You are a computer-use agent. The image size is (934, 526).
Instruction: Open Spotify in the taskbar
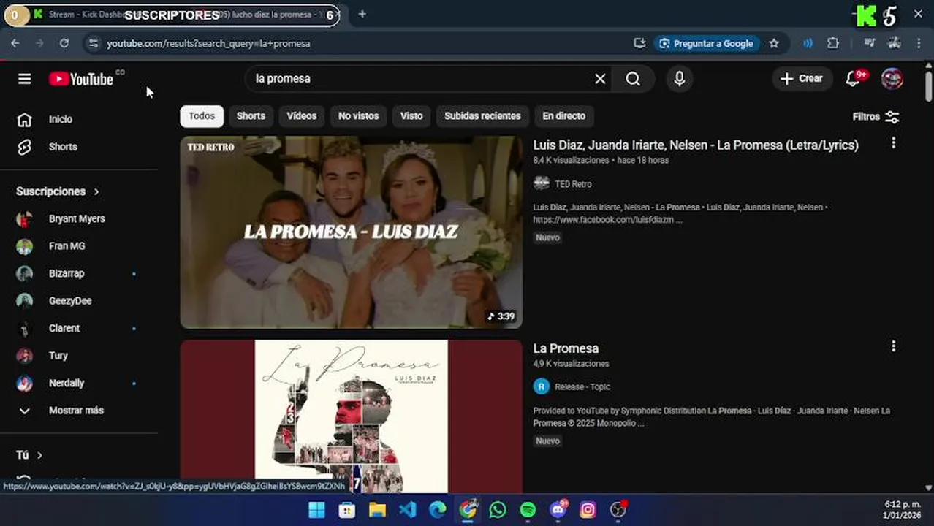pyautogui.click(x=528, y=510)
